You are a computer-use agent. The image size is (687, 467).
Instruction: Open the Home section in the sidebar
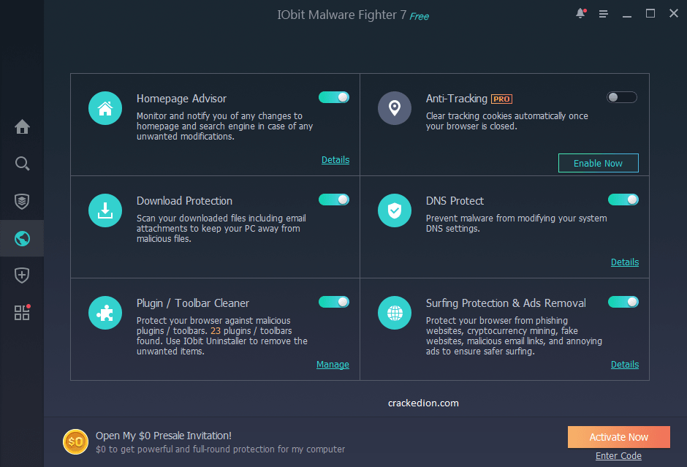click(22, 127)
